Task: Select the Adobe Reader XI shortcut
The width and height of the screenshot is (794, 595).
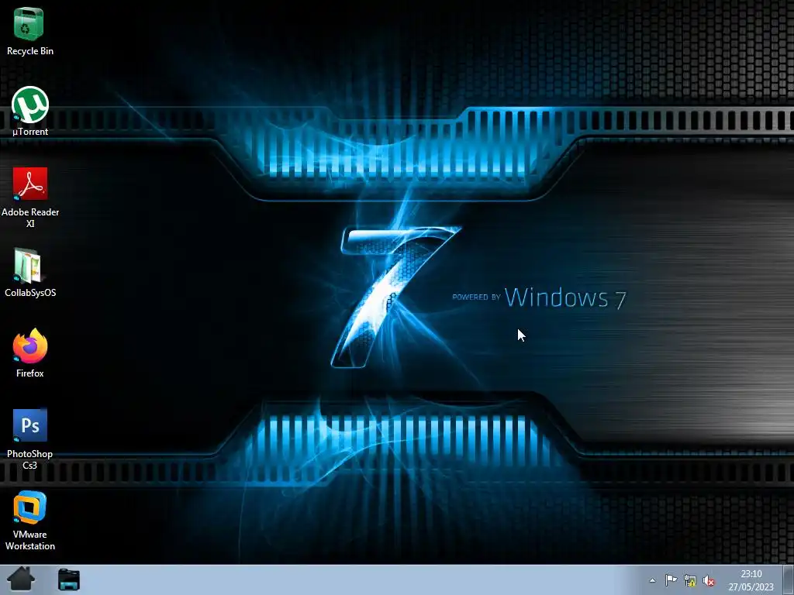Action: [x=30, y=198]
